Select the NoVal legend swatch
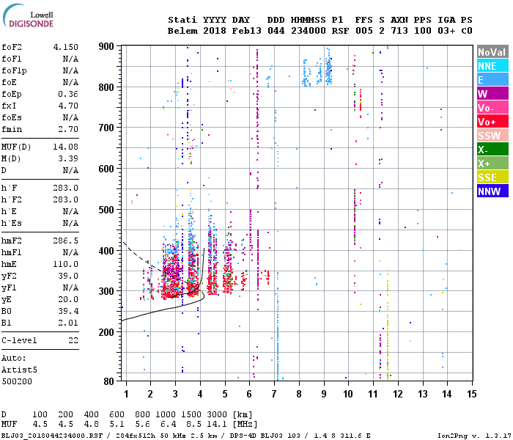 [x=492, y=52]
